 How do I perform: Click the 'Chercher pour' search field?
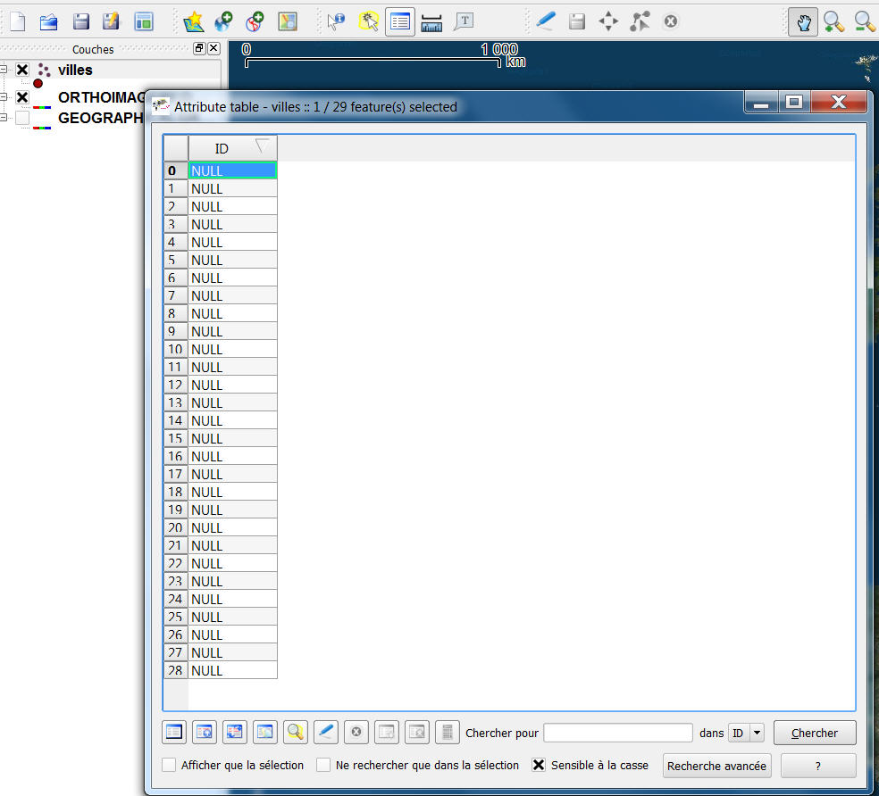618,733
